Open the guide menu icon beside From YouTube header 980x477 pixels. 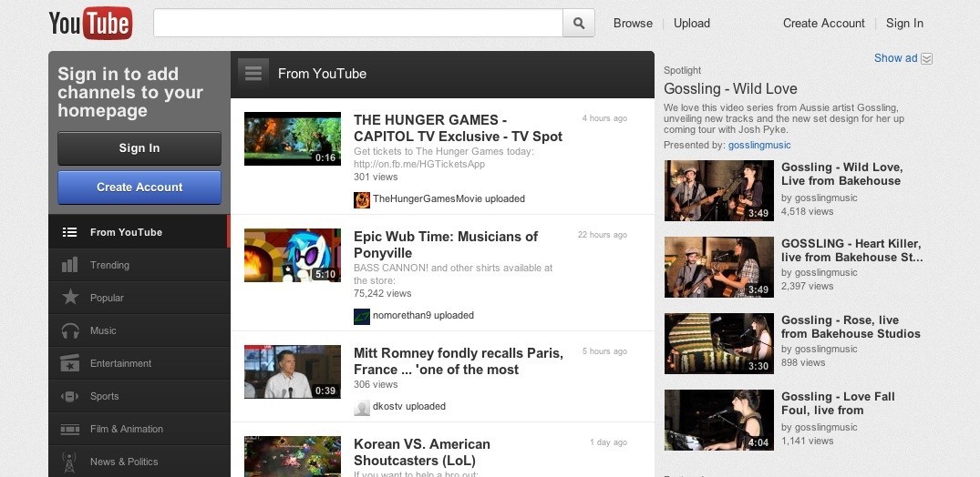pos(253,74)
